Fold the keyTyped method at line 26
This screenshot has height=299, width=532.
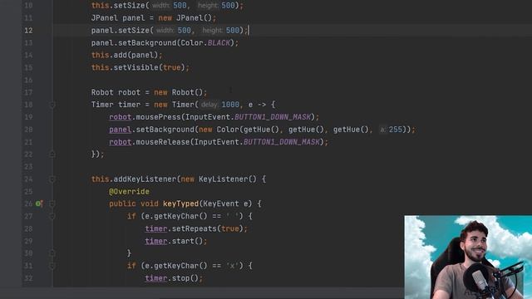coord(52,203)
